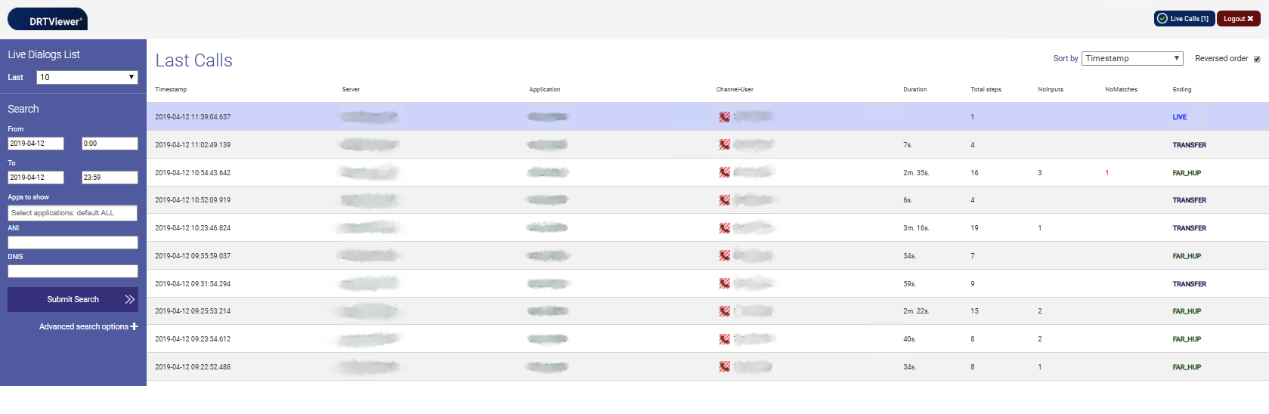
Task: Click the checkmark icon in Live Calls button
Action: click(1162, 19)
